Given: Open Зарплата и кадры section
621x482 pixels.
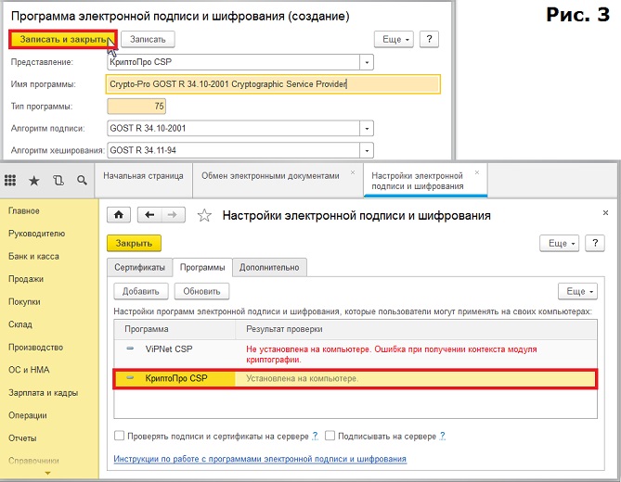Looking at the screenshot, I should tap(44, 393).
